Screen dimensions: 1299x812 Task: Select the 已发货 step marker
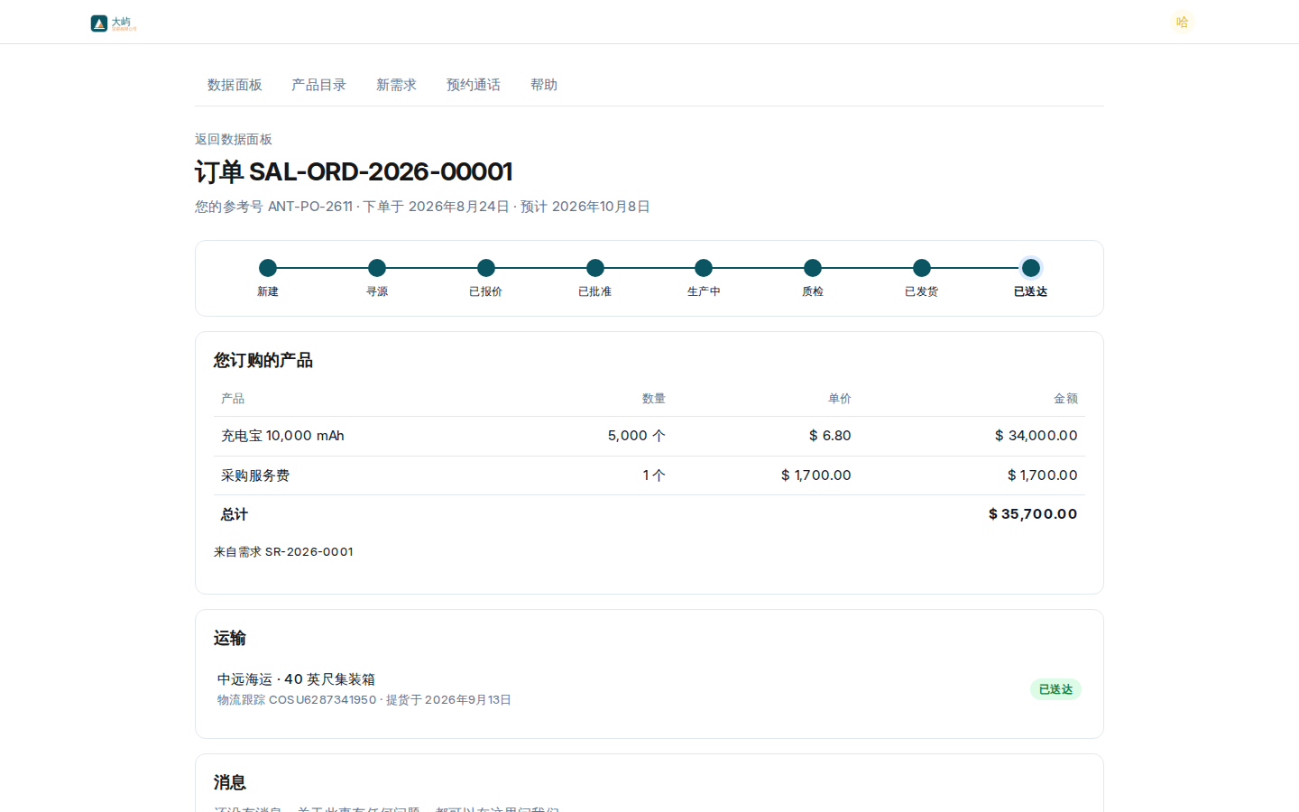click(x=922, y=268)
